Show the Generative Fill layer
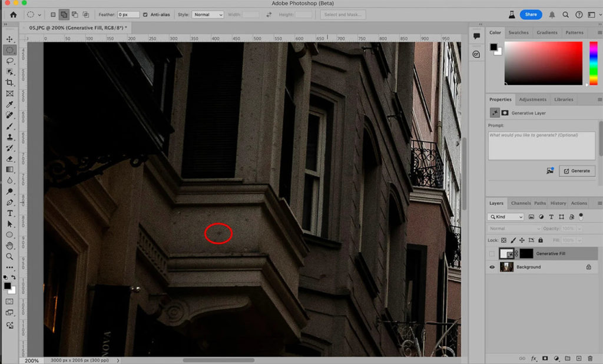 (492, 253)
